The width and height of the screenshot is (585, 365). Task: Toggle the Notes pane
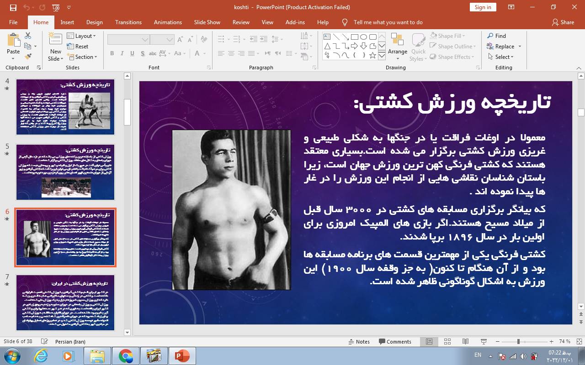tap(359, 342)
